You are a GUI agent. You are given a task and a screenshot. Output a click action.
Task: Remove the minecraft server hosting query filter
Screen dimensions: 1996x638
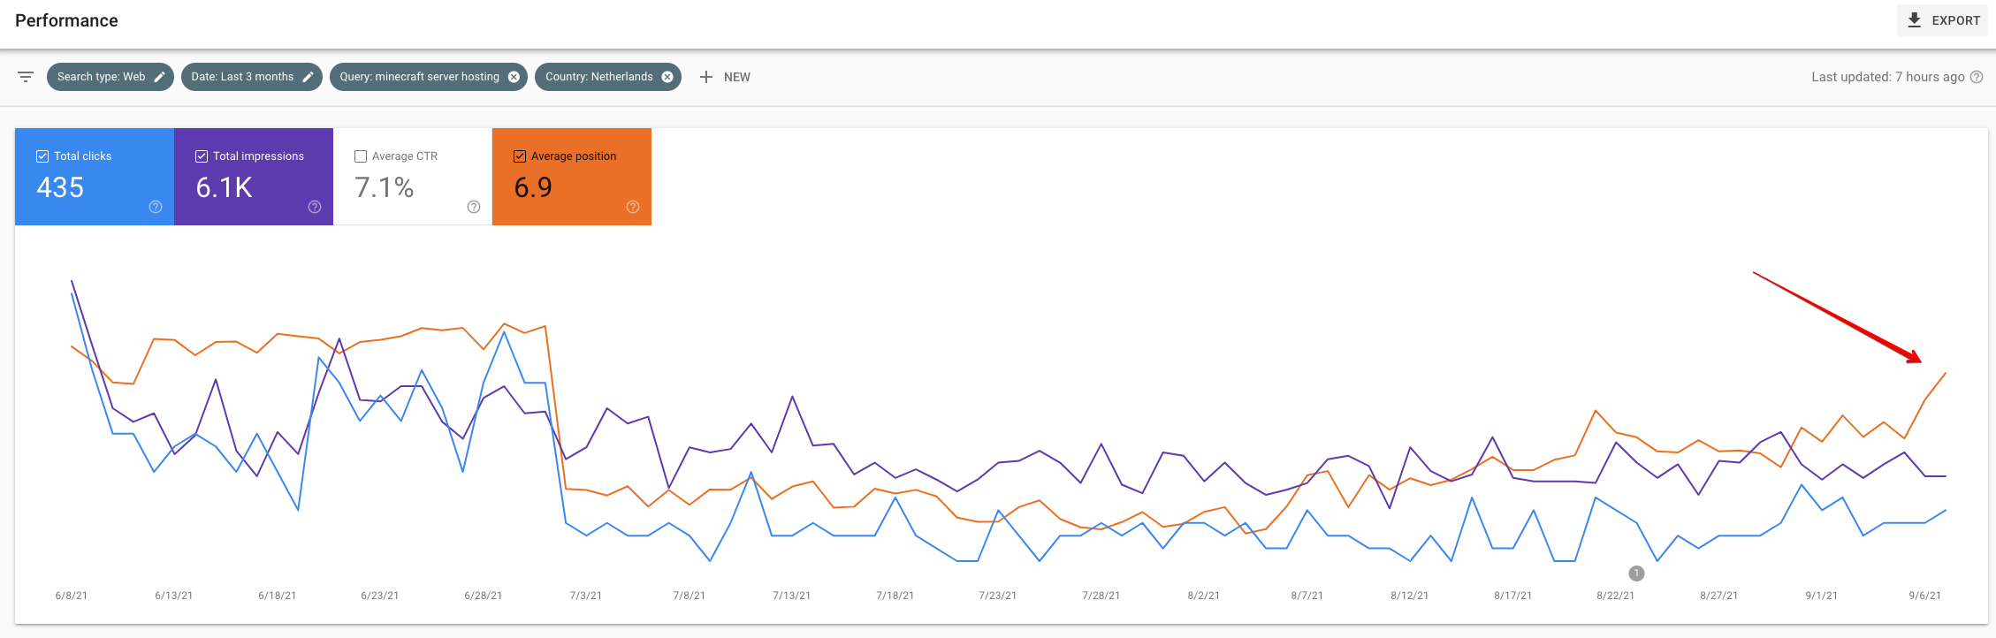coord(514,77)
